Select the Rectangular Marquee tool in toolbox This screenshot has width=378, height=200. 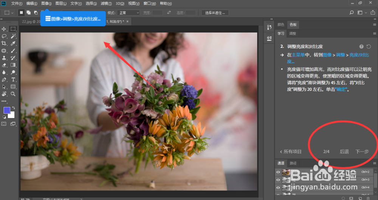(x=13, y=29)
